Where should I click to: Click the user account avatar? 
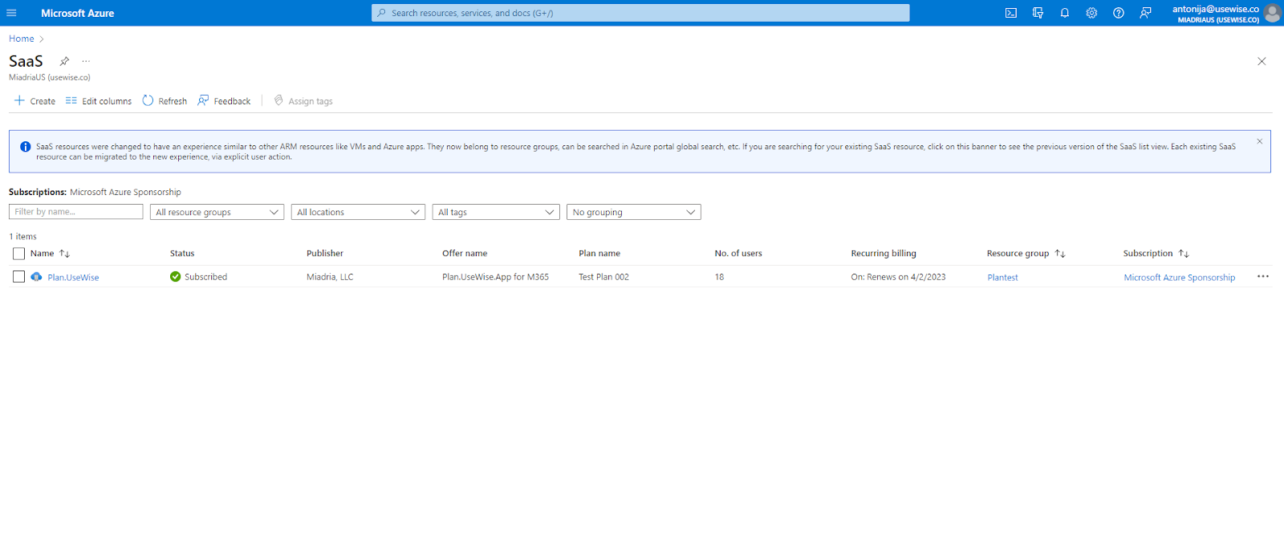tap(1272, 13)
